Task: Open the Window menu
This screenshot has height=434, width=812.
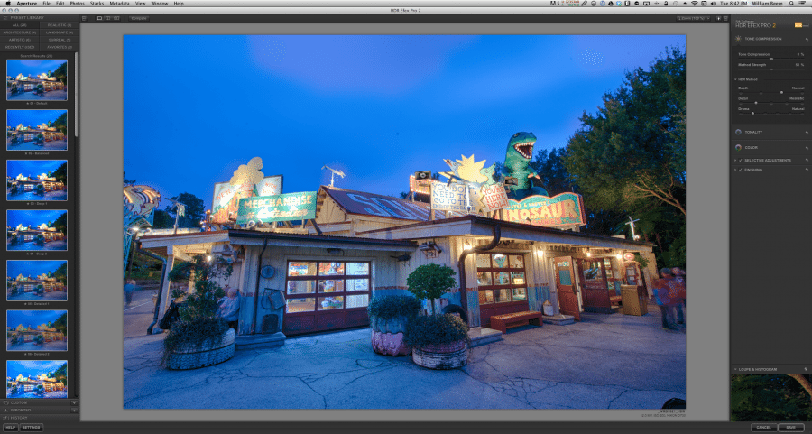Action: [x=159, y=3]
